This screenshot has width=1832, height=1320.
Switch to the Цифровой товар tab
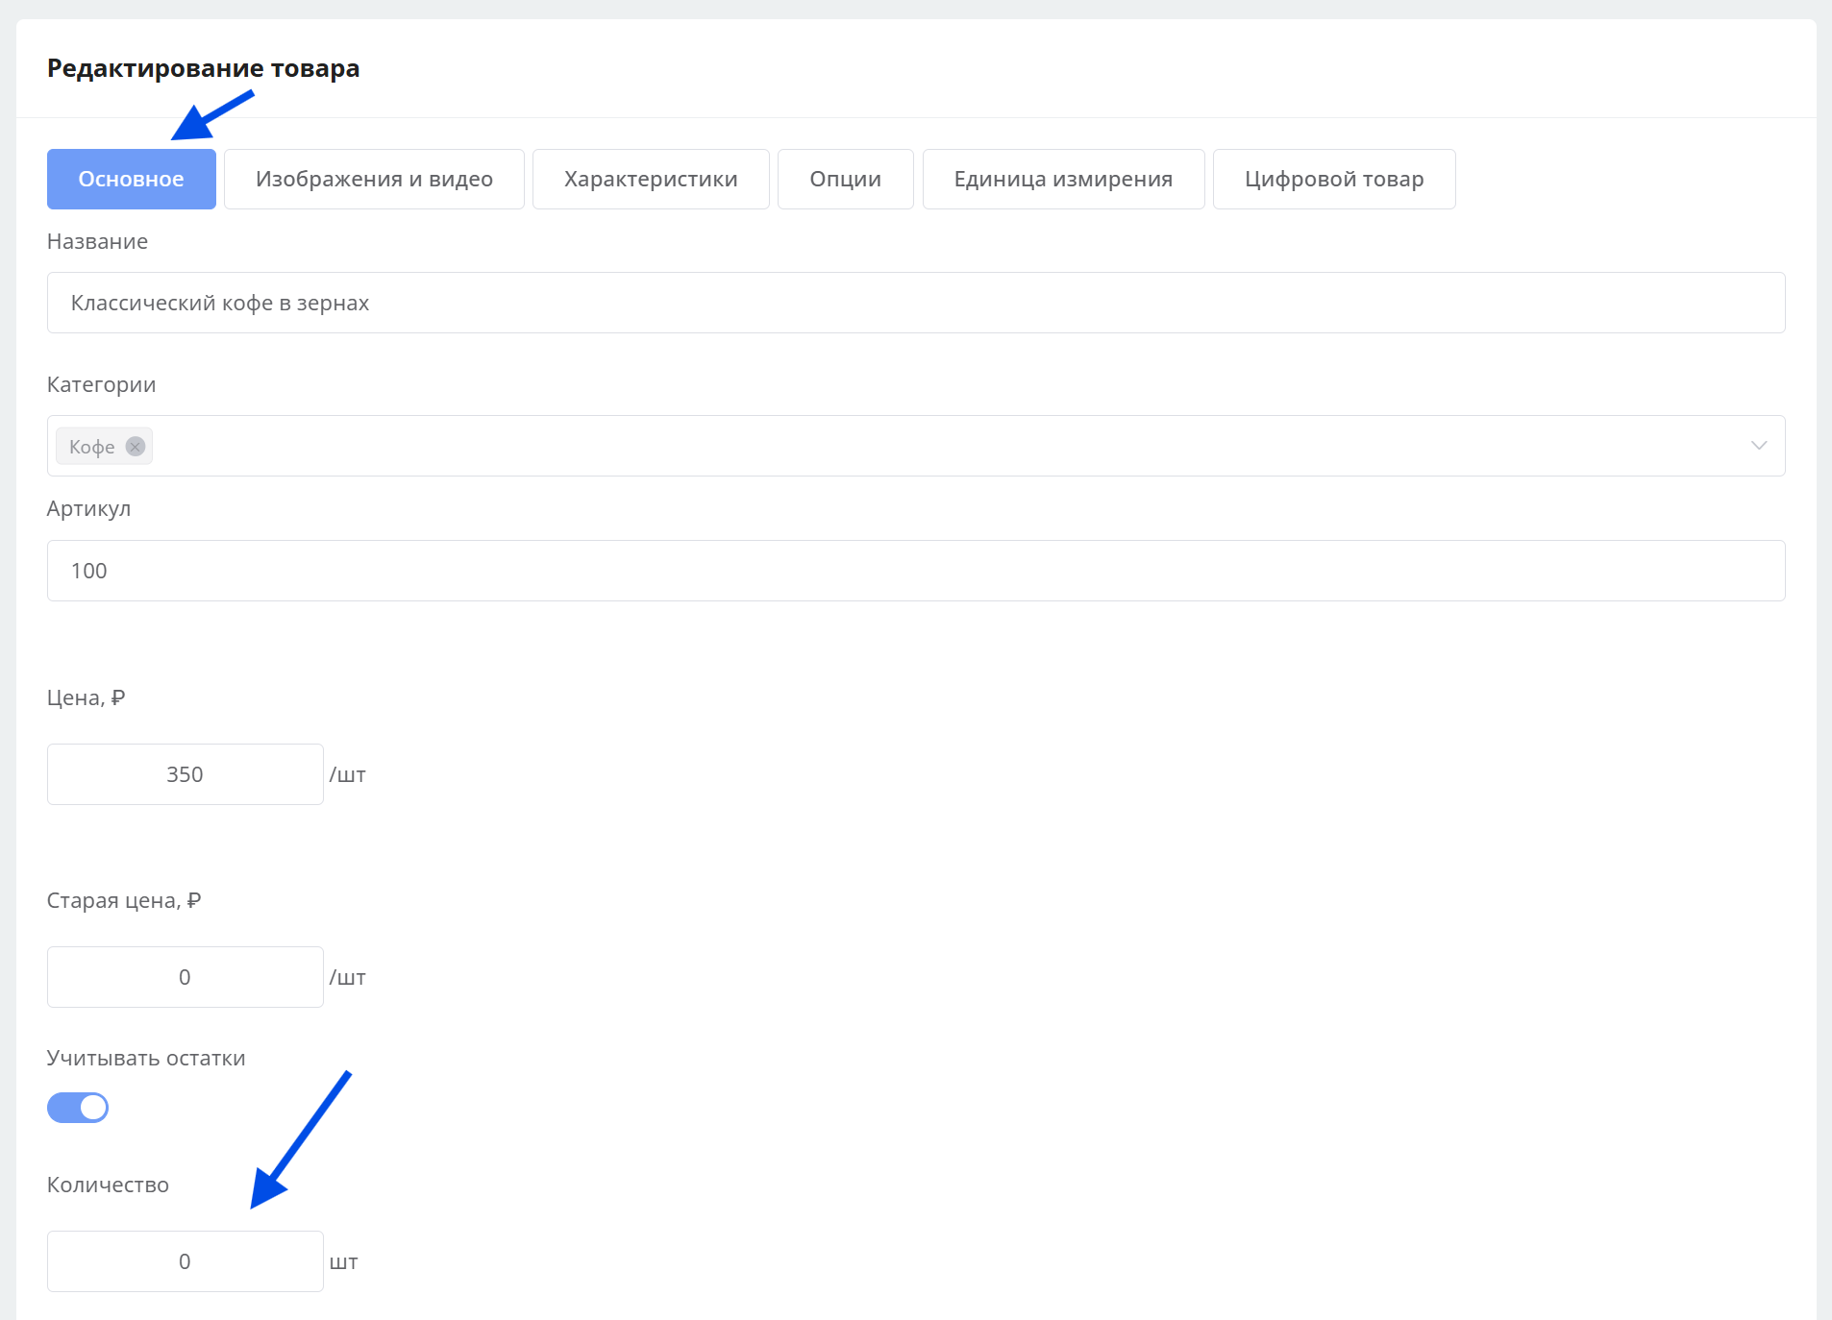(1333, 179)
